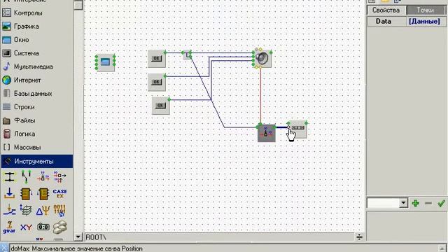Image resolution: width=448 pixels, height=252 pixels.
Task: Choose the brown chip with left arrow
Action: [43, 194]
